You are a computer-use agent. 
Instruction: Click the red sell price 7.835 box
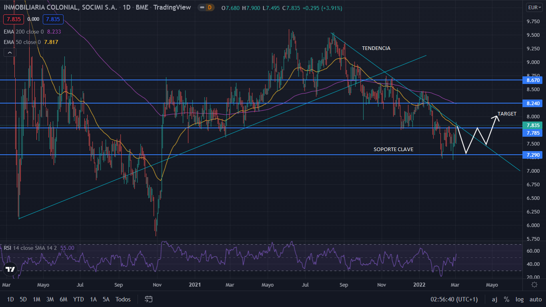(x=14, y=19)
